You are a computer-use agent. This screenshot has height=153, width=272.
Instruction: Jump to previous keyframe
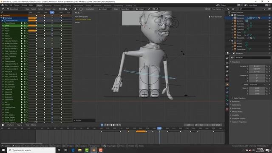[x=108, y=125]
